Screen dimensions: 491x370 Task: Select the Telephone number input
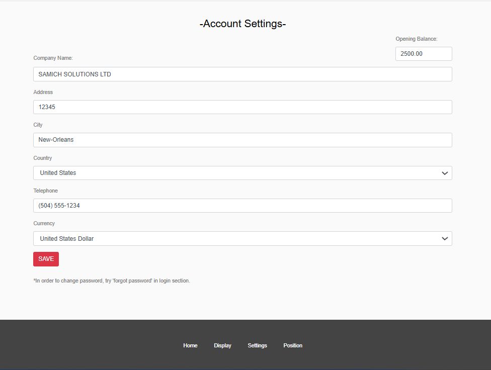242,206
